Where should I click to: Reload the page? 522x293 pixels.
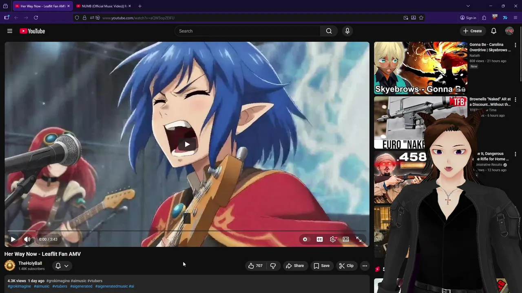pos(36,18)
